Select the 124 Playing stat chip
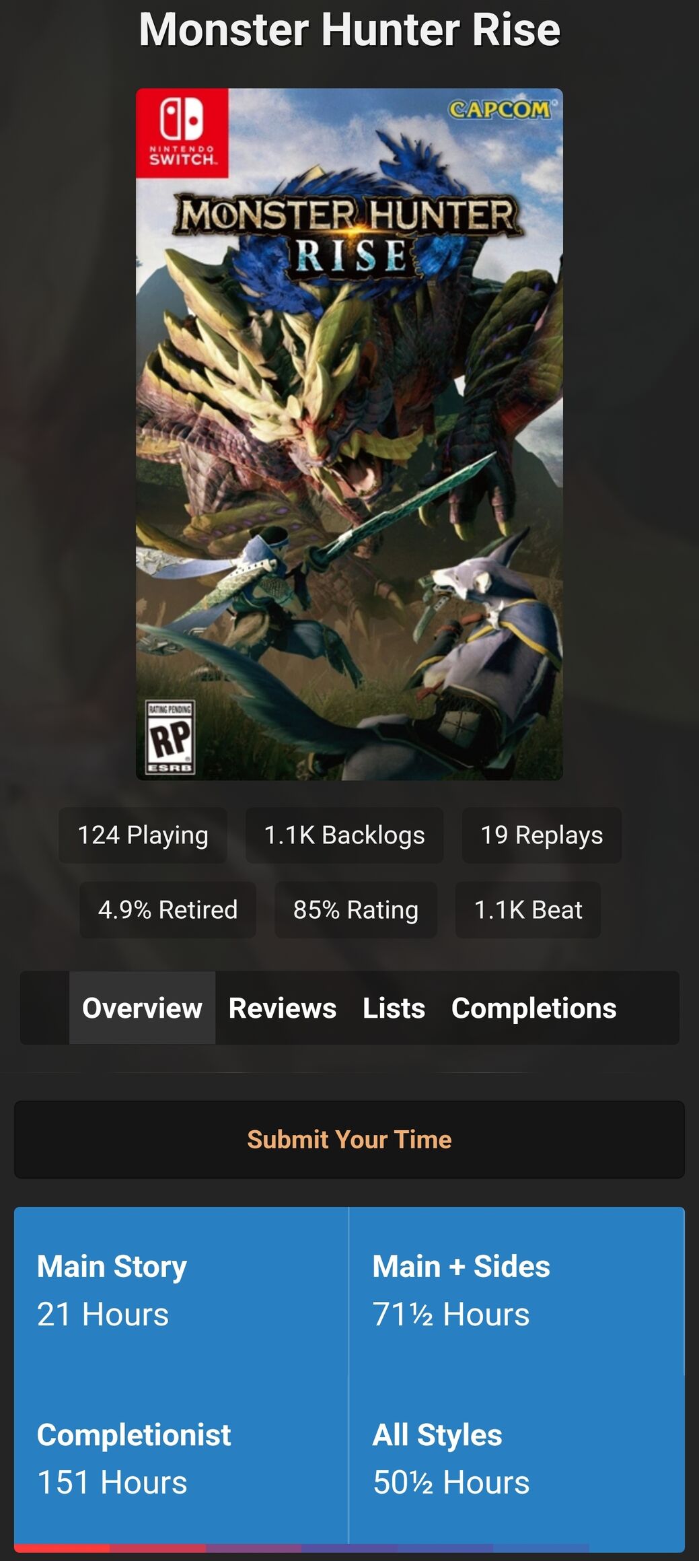This screenshot has height=1561, width=699. [x=143, y=835]
